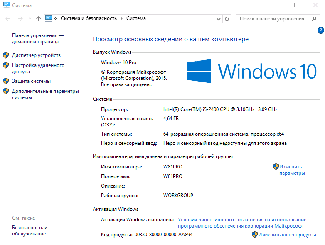
Task: Click processor value Intel(R) Core(TM) i5-2400
Action: point(220,109)
